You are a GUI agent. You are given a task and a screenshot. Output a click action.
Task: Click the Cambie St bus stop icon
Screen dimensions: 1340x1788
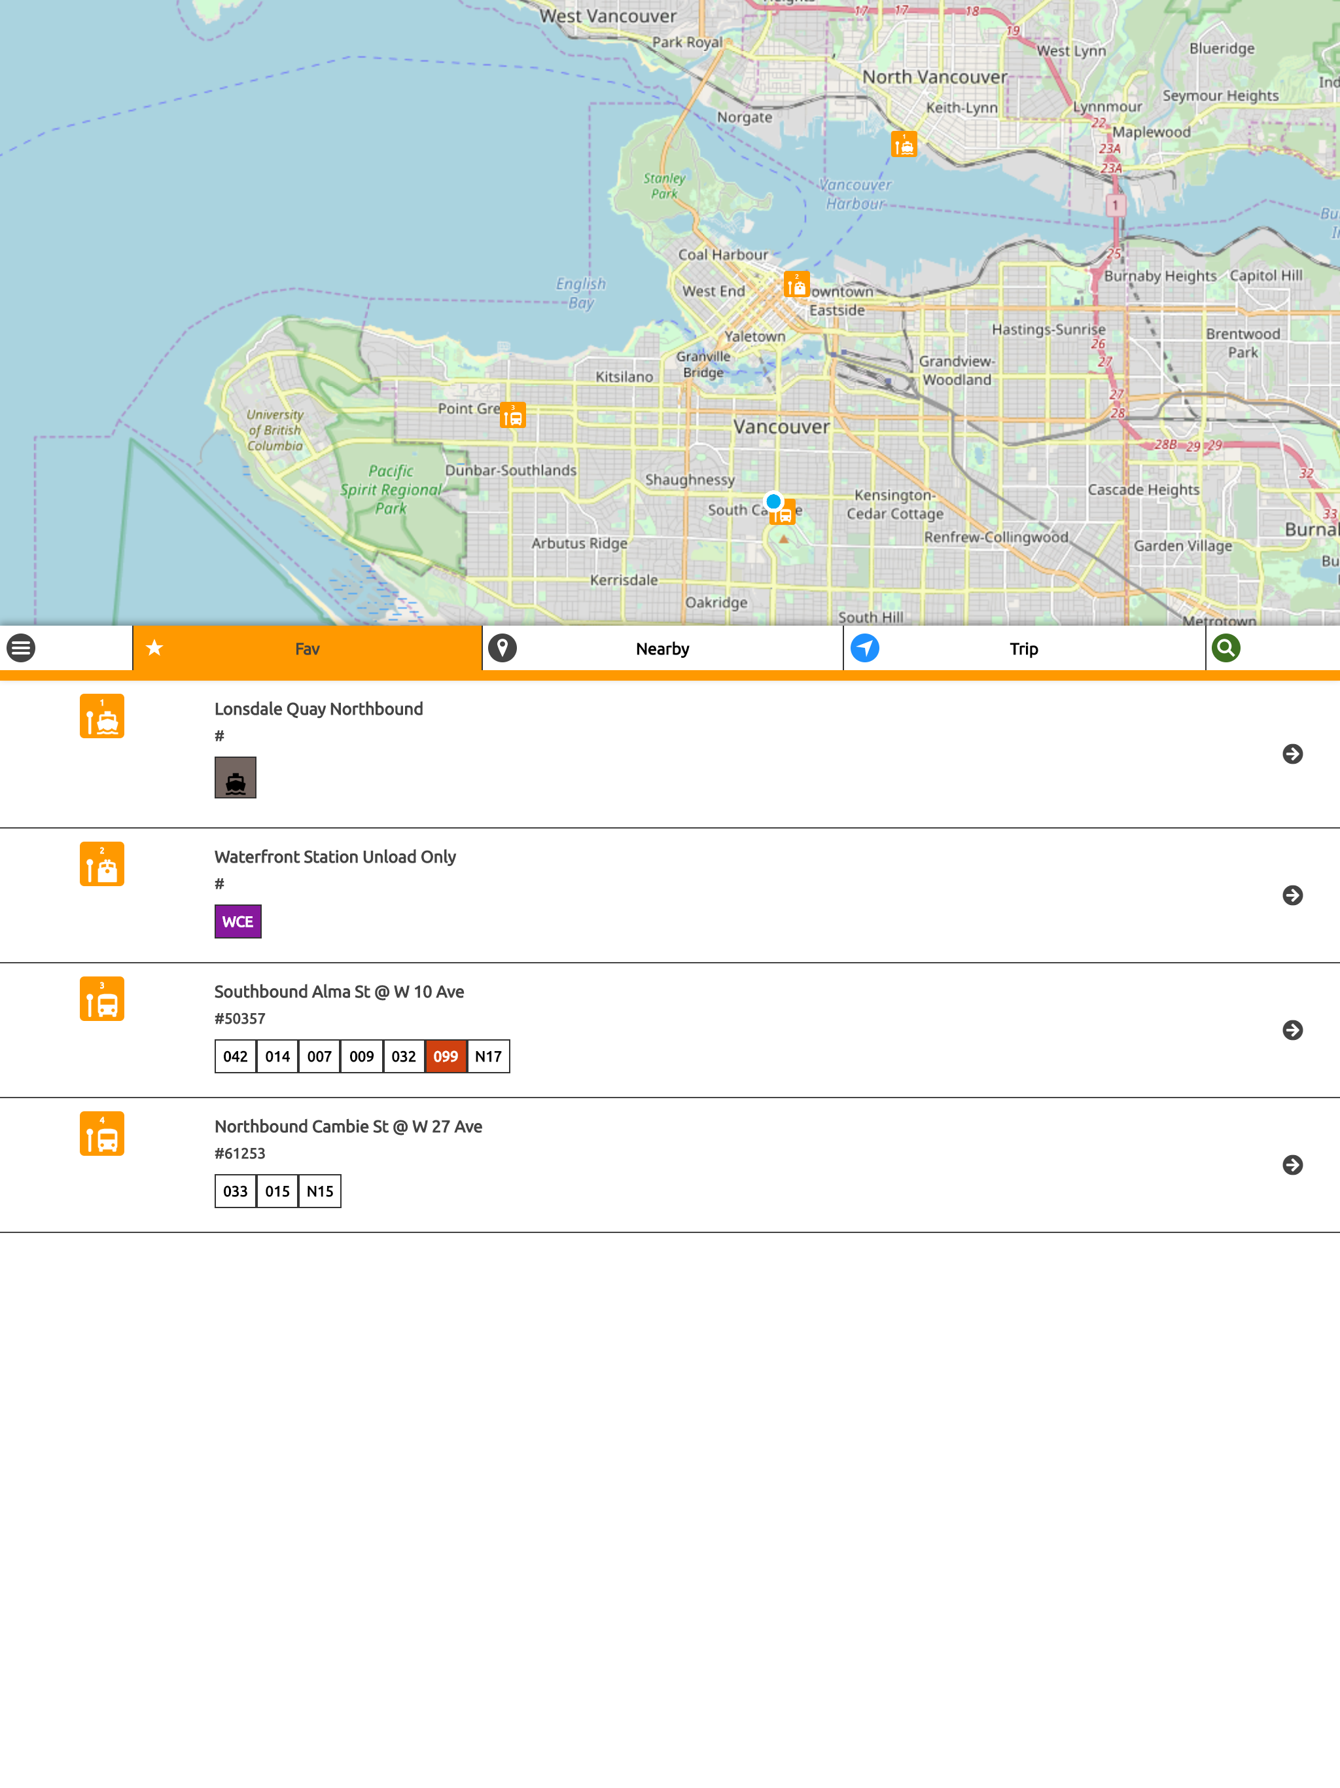coord(102,1134)
